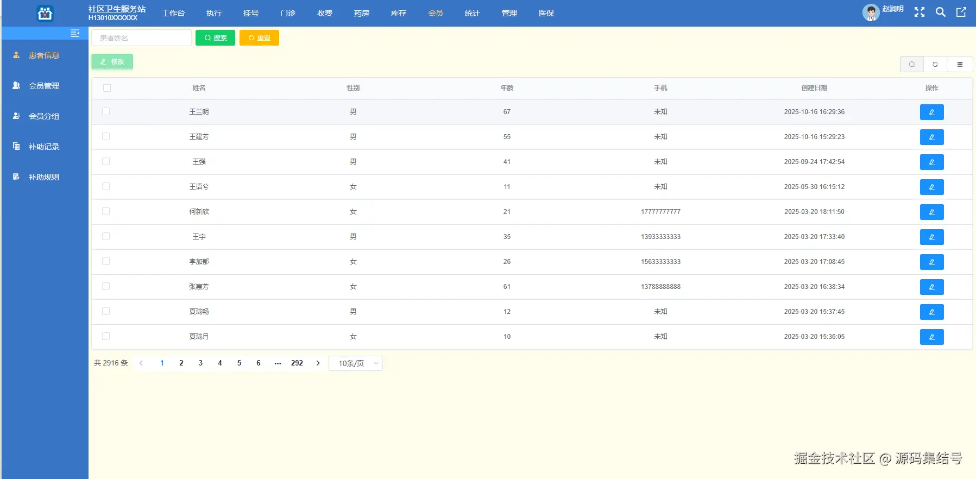Check the row for 王强
The height and width of the screenshot is (479, 976).
[x=106, y=161]
